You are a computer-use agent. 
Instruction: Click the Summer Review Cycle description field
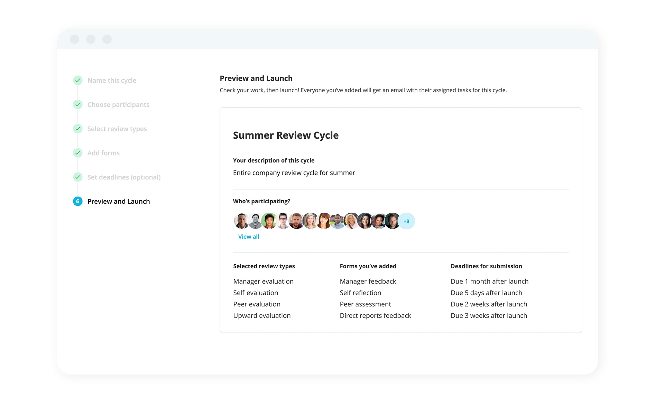[x=294, y=173]
